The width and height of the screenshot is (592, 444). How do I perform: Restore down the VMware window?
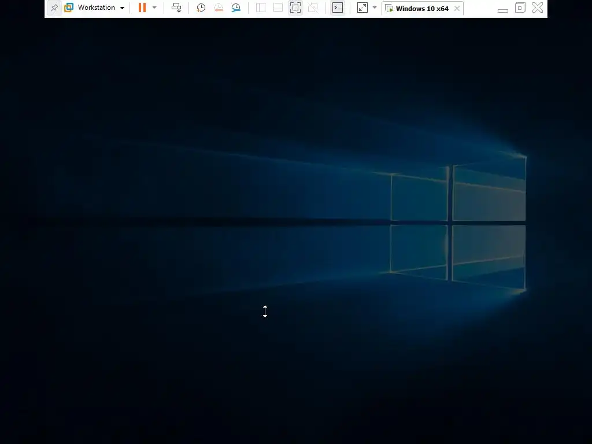point(520,8)
